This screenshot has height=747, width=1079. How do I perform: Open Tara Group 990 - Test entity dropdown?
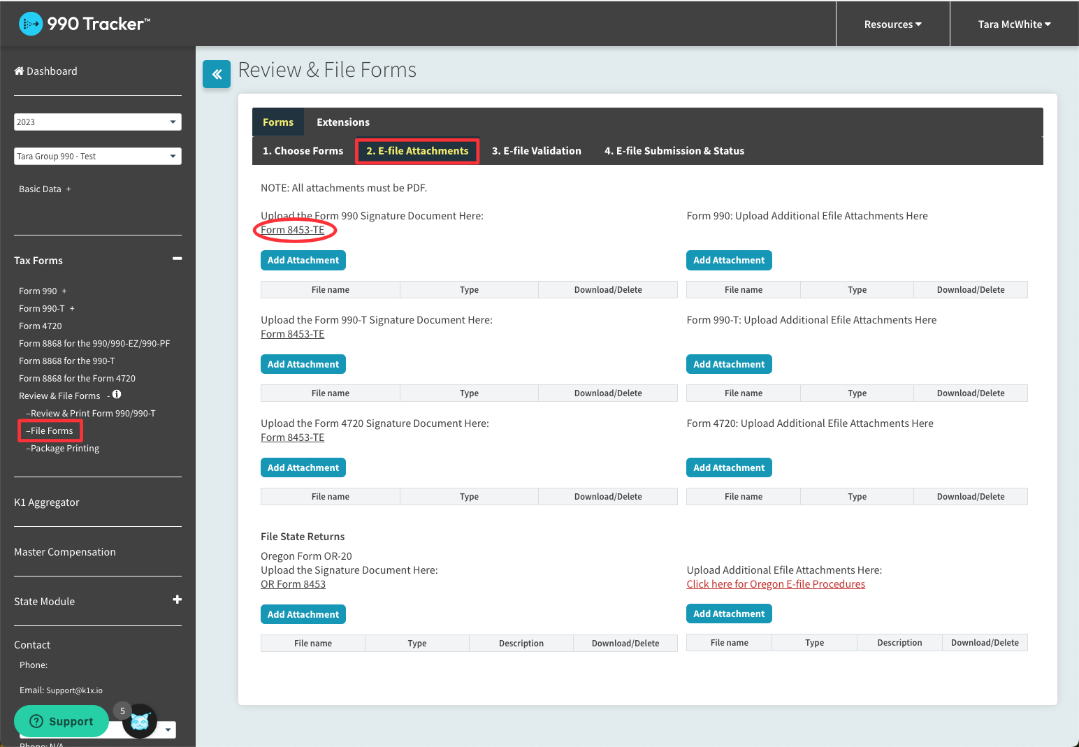pyautogui.click(x=97, y=156)
